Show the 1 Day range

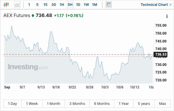(13, 104)
